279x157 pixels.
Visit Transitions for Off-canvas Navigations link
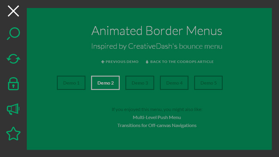coord(157,125)
